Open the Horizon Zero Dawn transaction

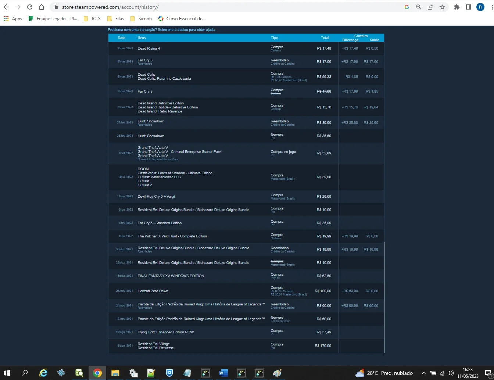[x=246, y=291]
